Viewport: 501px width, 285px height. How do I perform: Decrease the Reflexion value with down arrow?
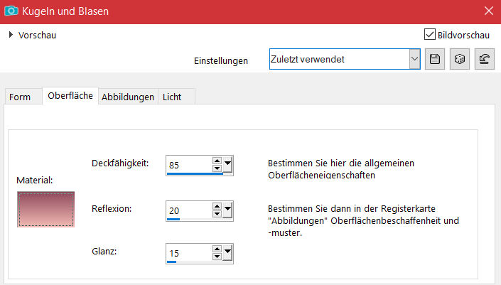point(217,214)
